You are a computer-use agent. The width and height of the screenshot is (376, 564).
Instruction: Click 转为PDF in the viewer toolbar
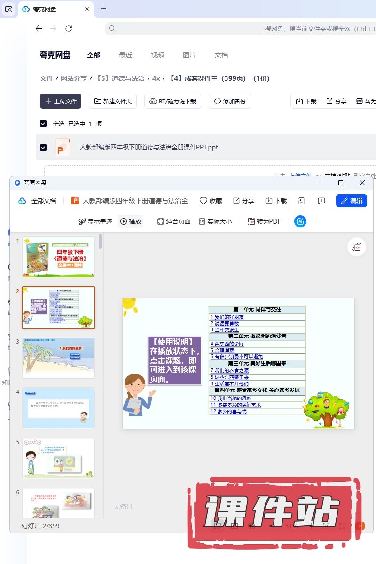tap(264, 221)
